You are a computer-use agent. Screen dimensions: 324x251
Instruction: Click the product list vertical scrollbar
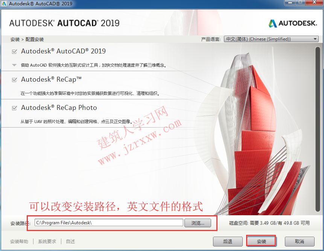(318, 129)
